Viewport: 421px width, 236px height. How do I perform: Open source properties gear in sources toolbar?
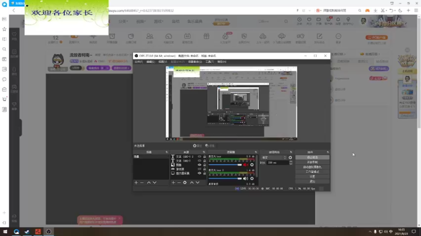(185, 183)
